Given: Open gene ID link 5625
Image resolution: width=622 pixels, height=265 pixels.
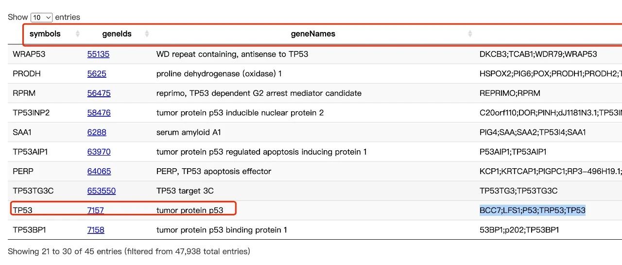Looking at the screenshot, I should click(97, 74).
